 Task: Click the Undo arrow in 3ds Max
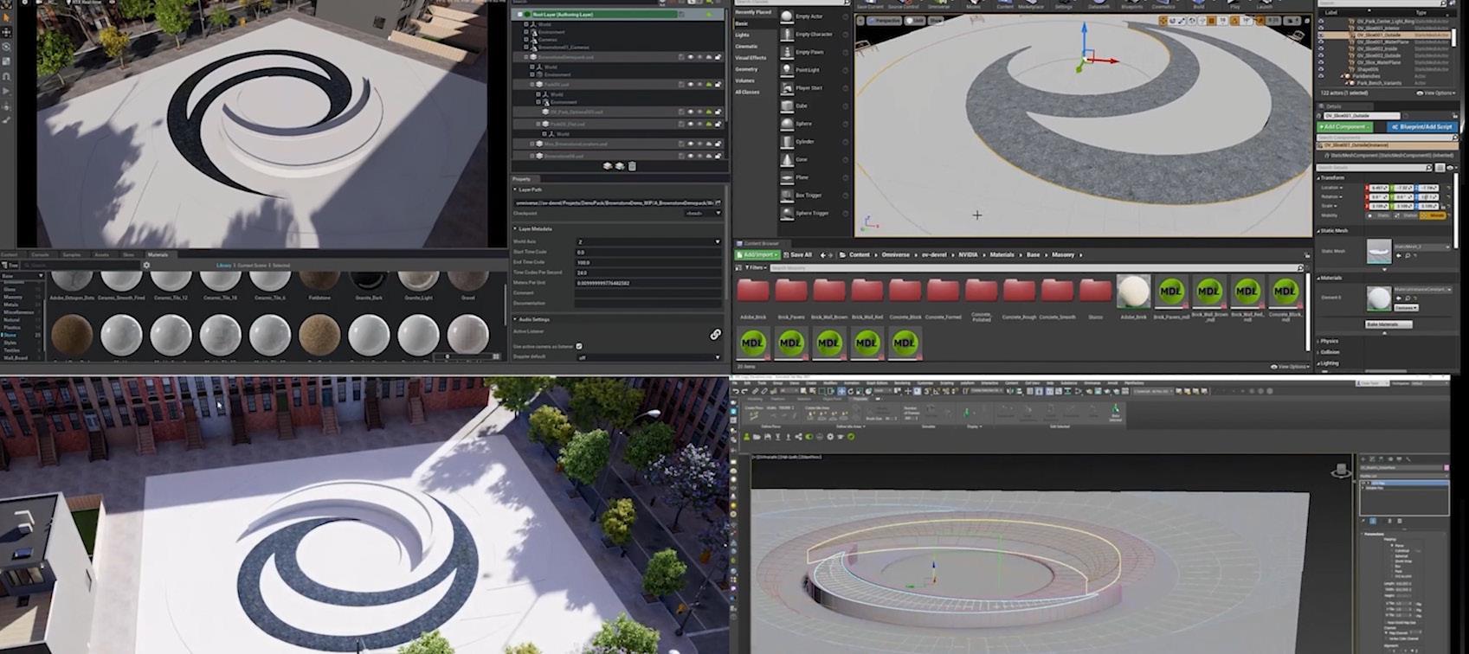pyautogui.click(x=737, y=392)
